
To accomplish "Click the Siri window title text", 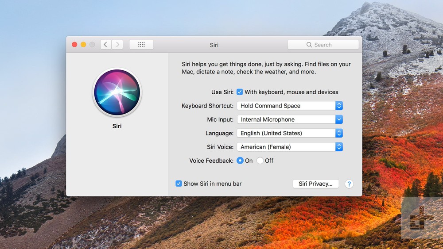I will [214, 45].
